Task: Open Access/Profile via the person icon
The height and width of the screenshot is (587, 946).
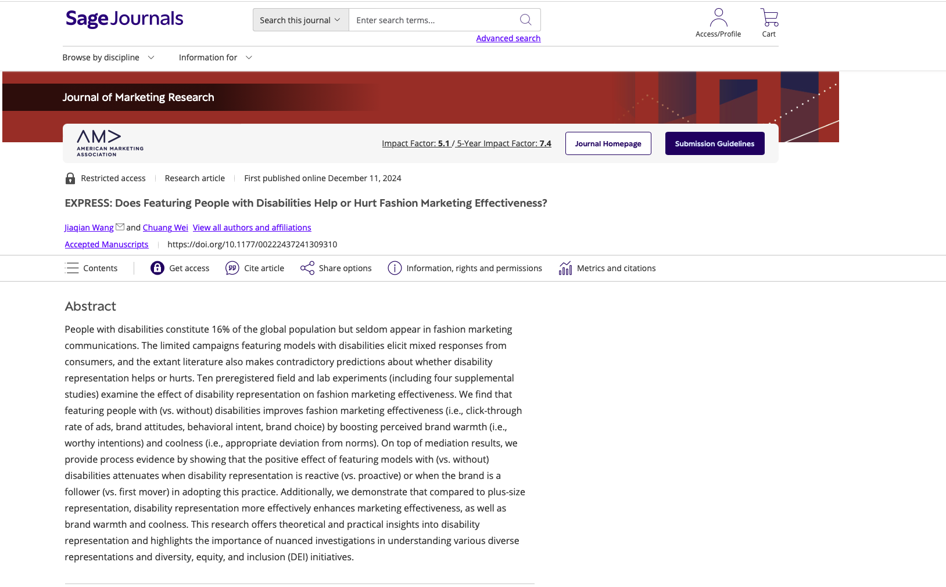Action: point(718,17)
